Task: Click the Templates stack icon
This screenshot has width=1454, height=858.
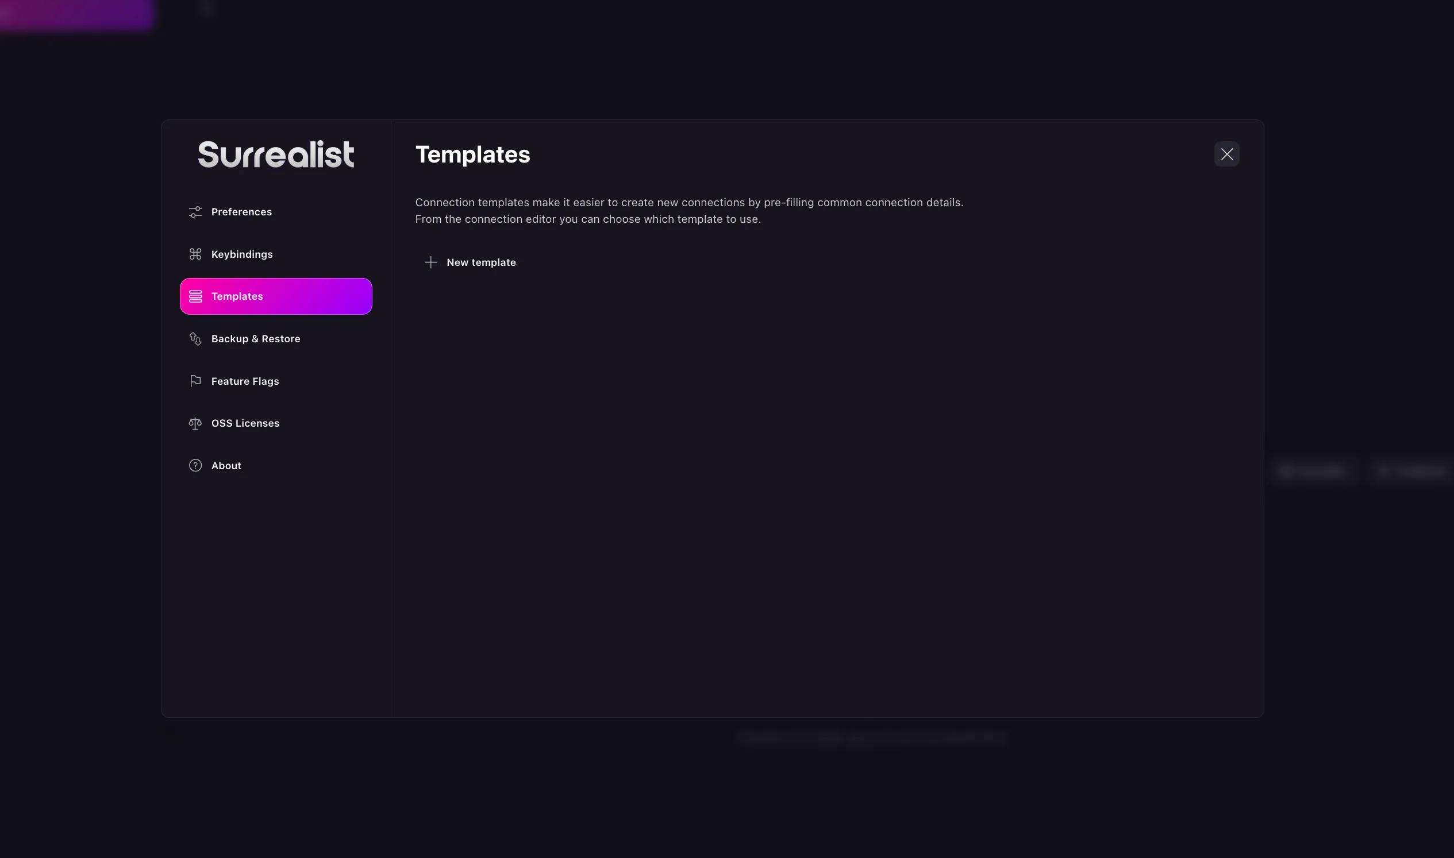Action: [x=195, y=296]
